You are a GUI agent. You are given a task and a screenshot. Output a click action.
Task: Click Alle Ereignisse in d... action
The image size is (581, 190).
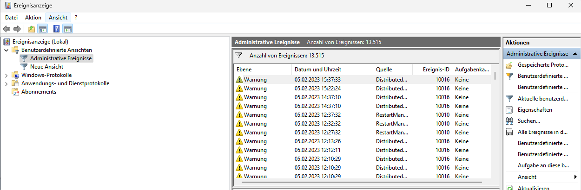coord(543,132)
